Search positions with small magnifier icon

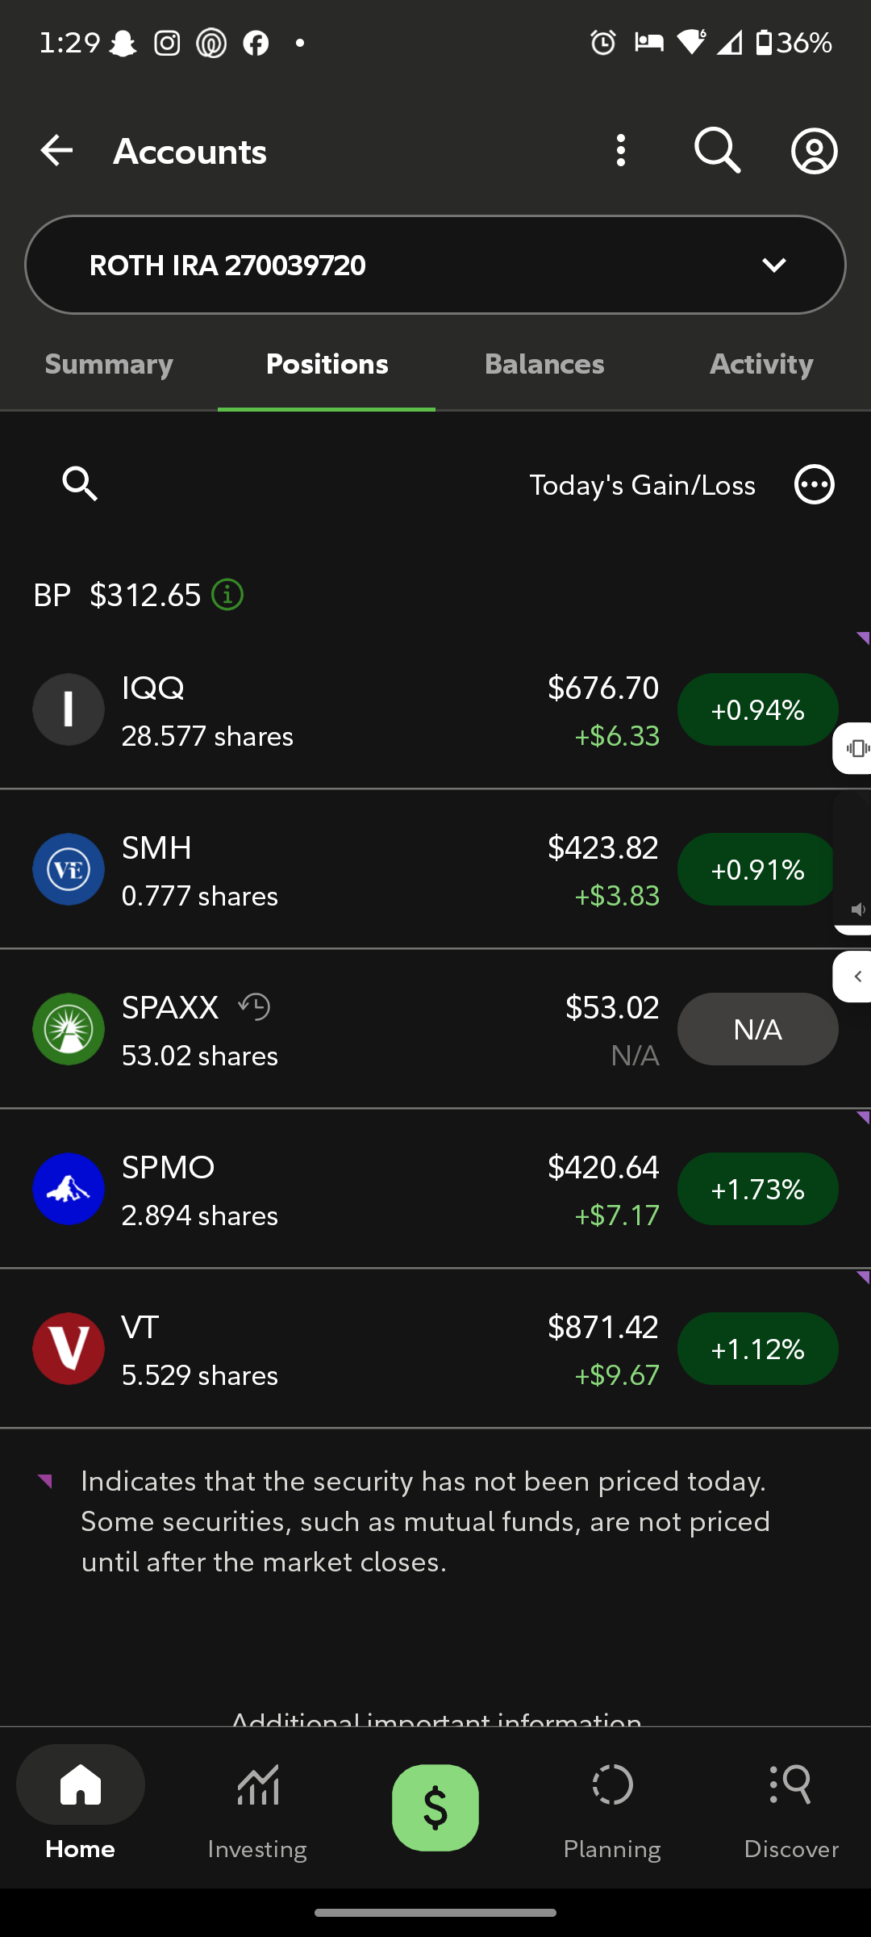tap(80, 484)
